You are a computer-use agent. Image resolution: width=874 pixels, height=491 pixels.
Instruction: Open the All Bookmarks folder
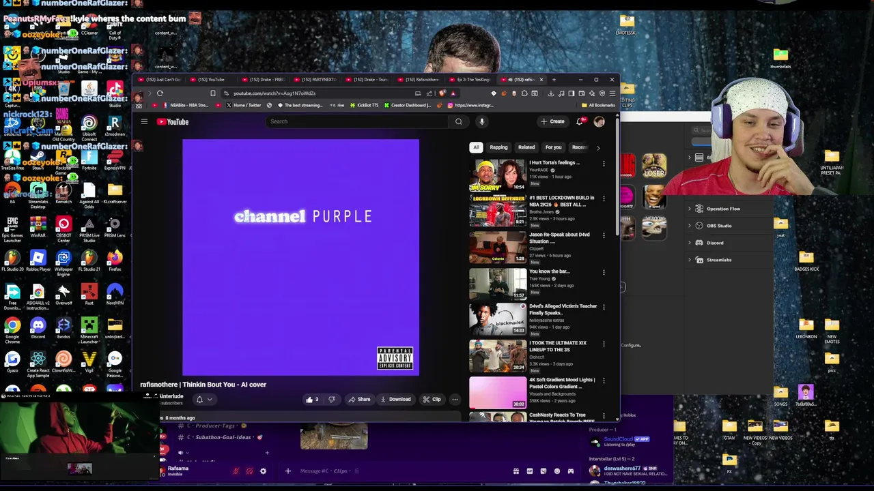(599, 106)
